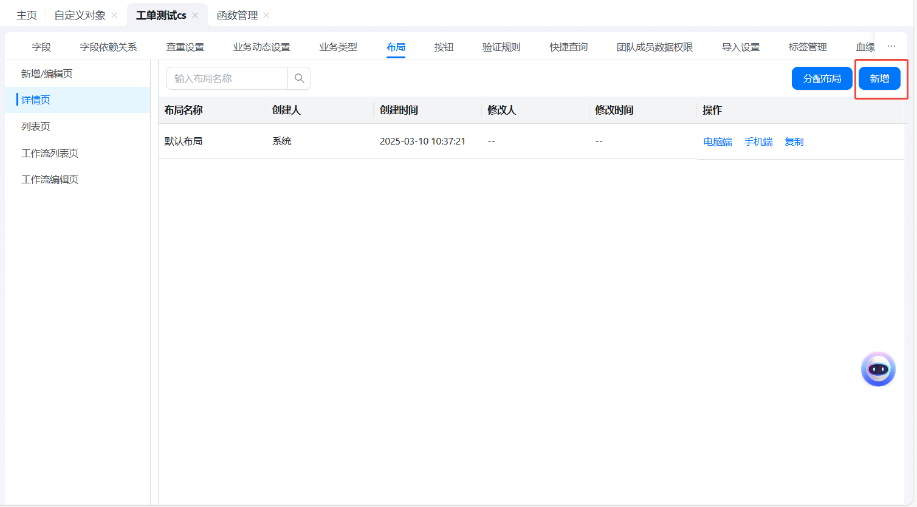
Task: Click the 操作 column header
Action: 712,110
